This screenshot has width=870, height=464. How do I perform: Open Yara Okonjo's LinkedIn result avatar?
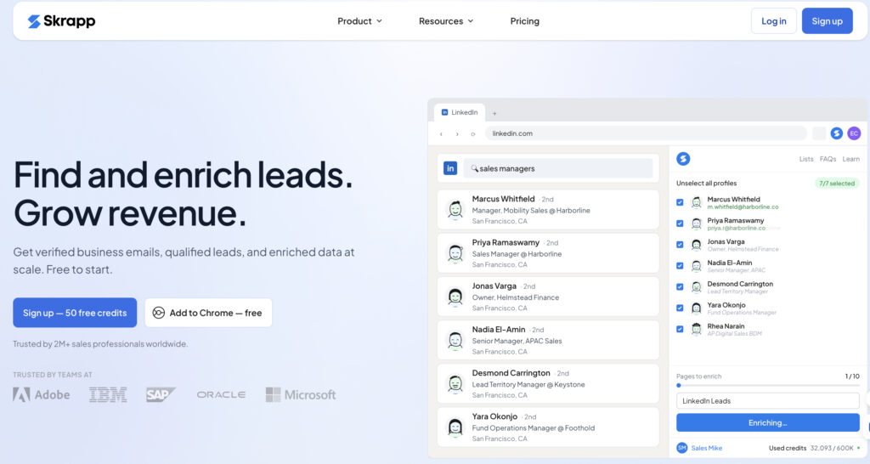(x=455, y=427)
